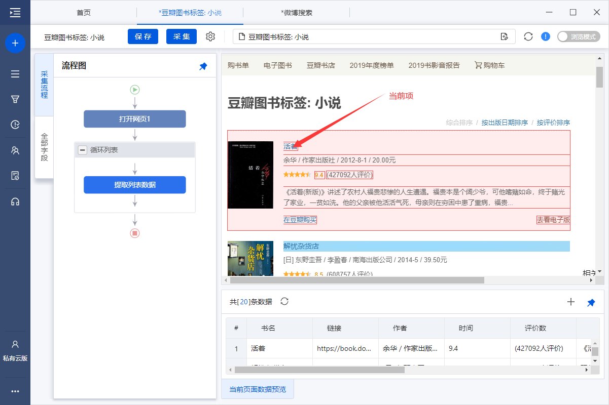609x405 pixels.
Task: Open the 当前页面数据预览 tab
Action: coord(258,389)
